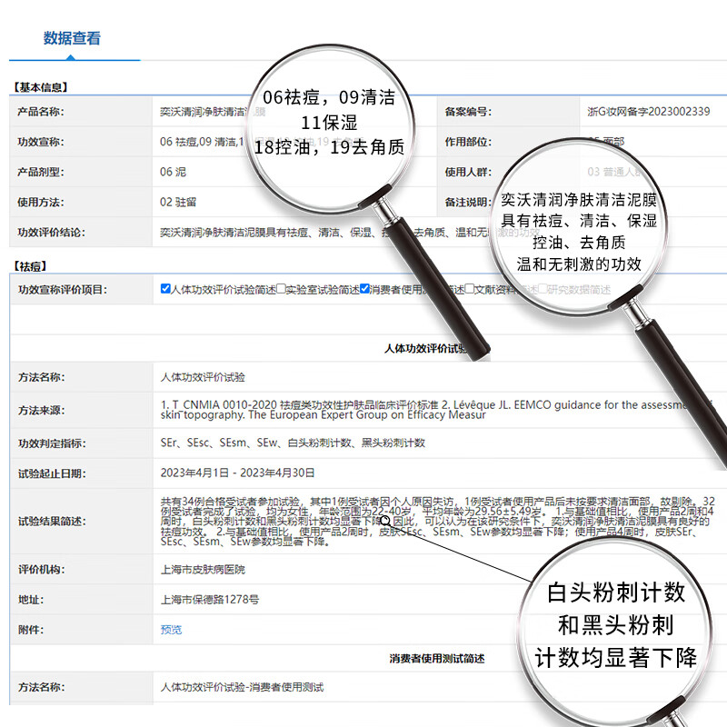Click the 共有34例合格受试者 result paragraph
727x727 pixels.
[x=438, y=521]
